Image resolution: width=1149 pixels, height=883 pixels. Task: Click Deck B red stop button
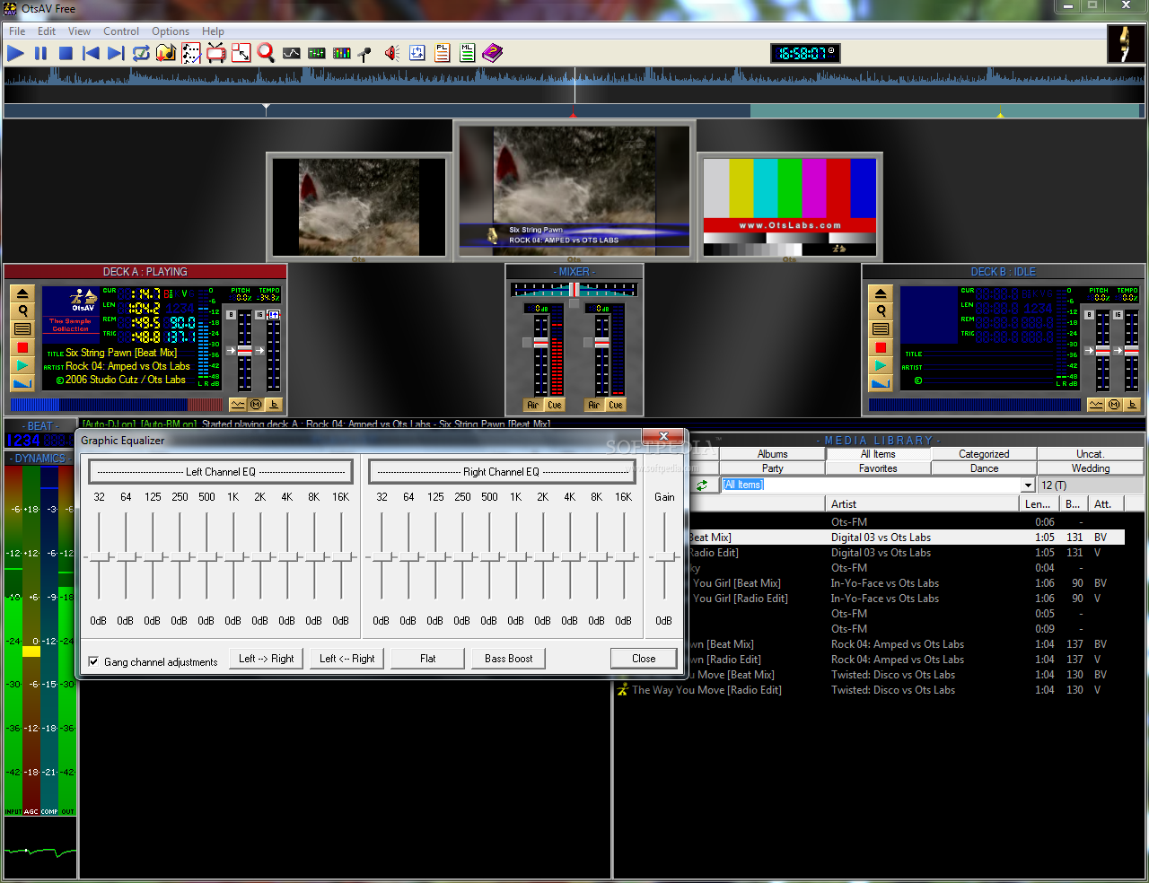tap(881, 347)
